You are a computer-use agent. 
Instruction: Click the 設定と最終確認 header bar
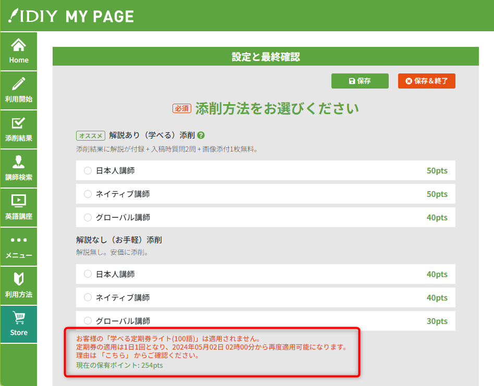[265, 57]
